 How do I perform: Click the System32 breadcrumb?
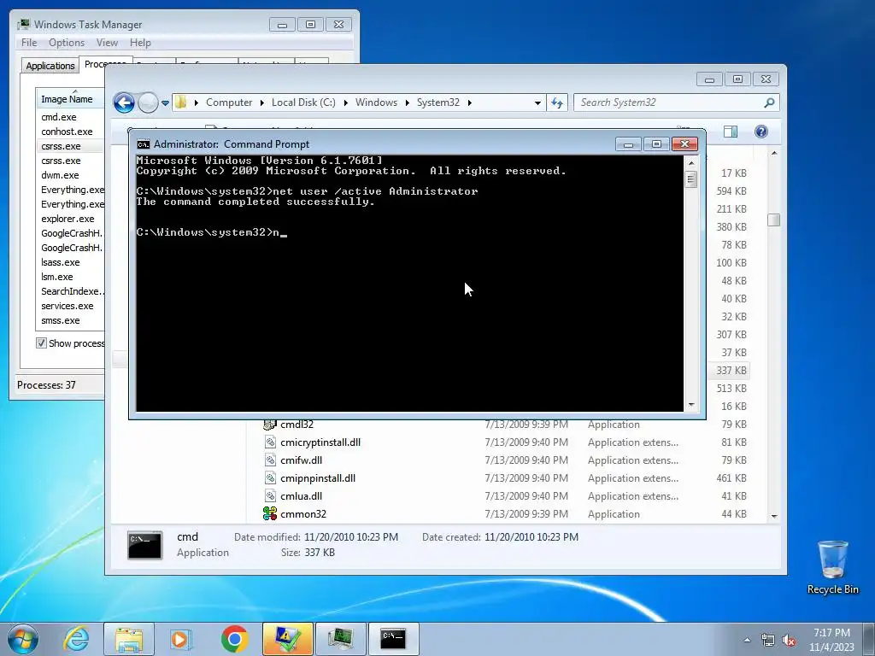tap(438, 102)
